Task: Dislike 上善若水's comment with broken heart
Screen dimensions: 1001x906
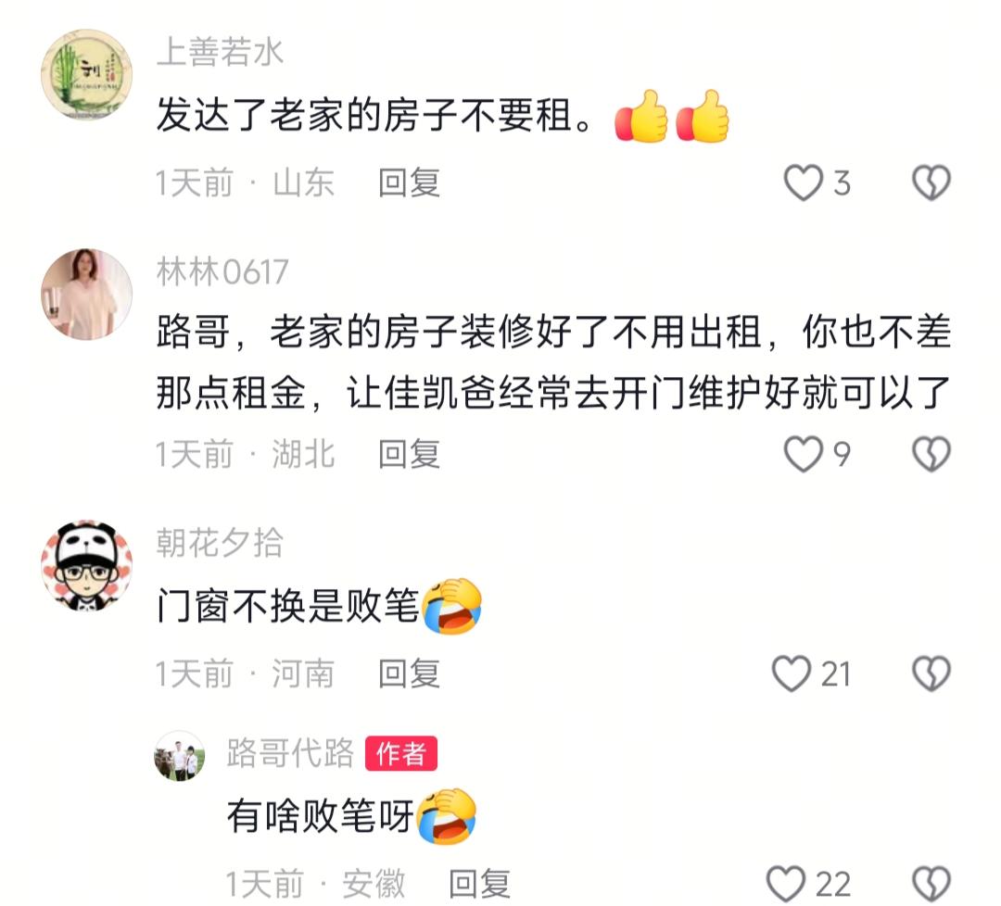Action: pyautogui.click(x=931, y=183)
